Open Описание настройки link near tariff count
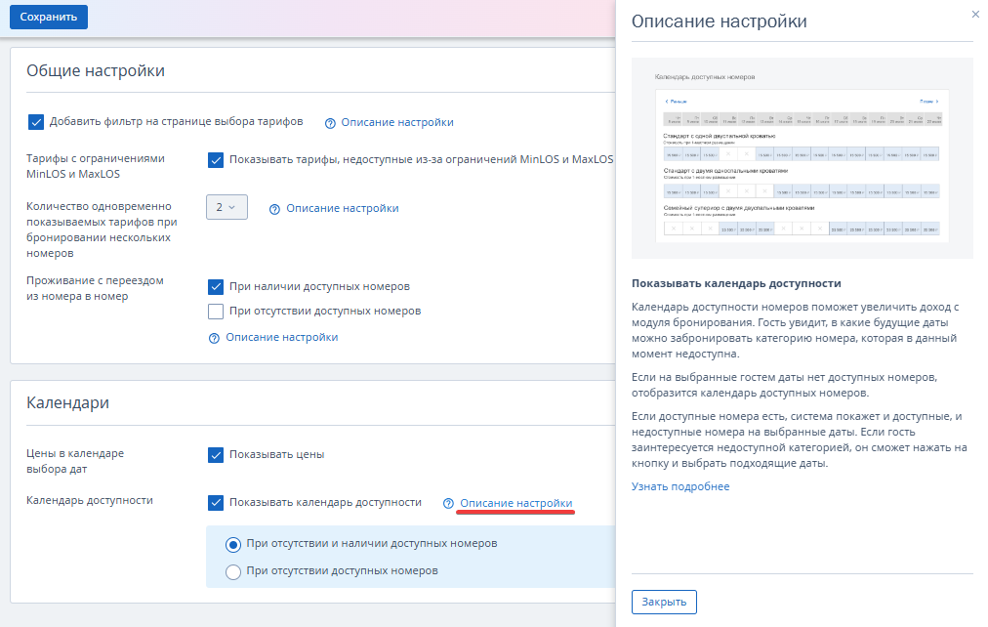This screenshot has width=988, height=627. (342, 208)
